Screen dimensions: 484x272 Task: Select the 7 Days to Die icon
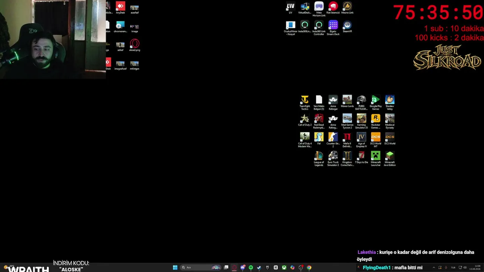click(361, 158)
